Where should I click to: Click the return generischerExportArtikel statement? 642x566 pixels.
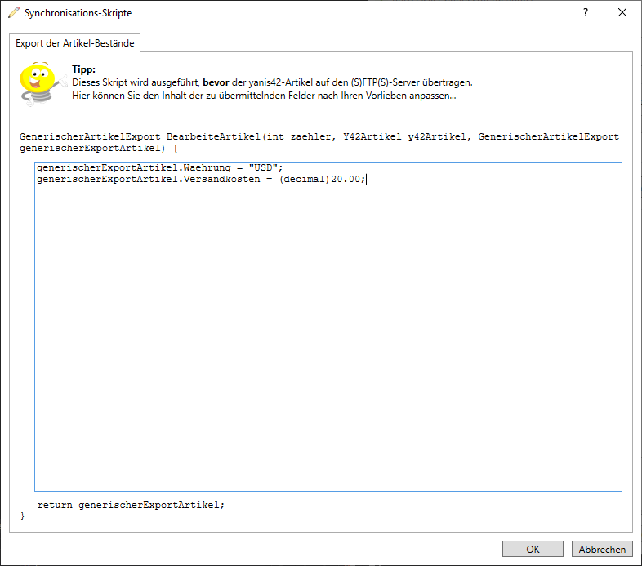point(131,505)
